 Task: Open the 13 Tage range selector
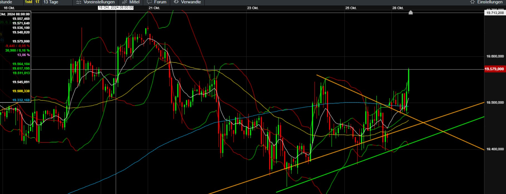point(51,2)
